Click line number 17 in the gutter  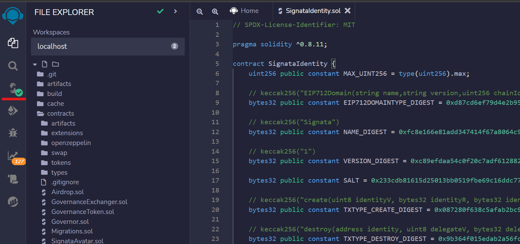pos(215,181)
